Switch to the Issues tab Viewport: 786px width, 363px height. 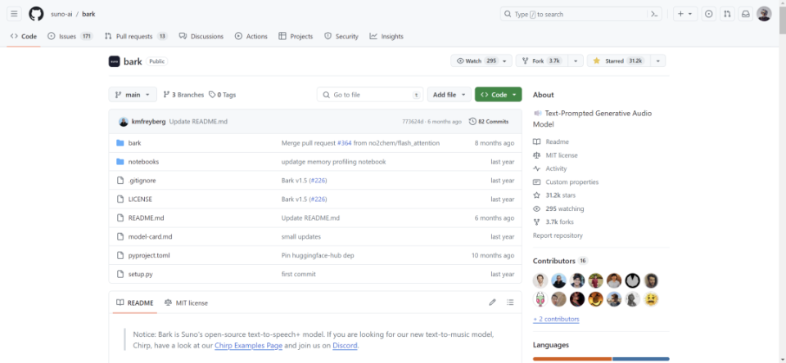[x=70, y=37]
